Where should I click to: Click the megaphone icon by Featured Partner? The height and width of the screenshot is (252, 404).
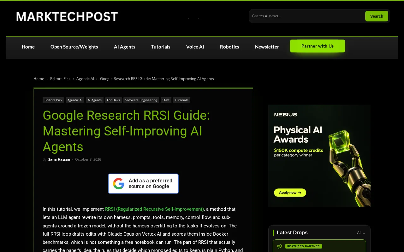(x=280, y=246)
